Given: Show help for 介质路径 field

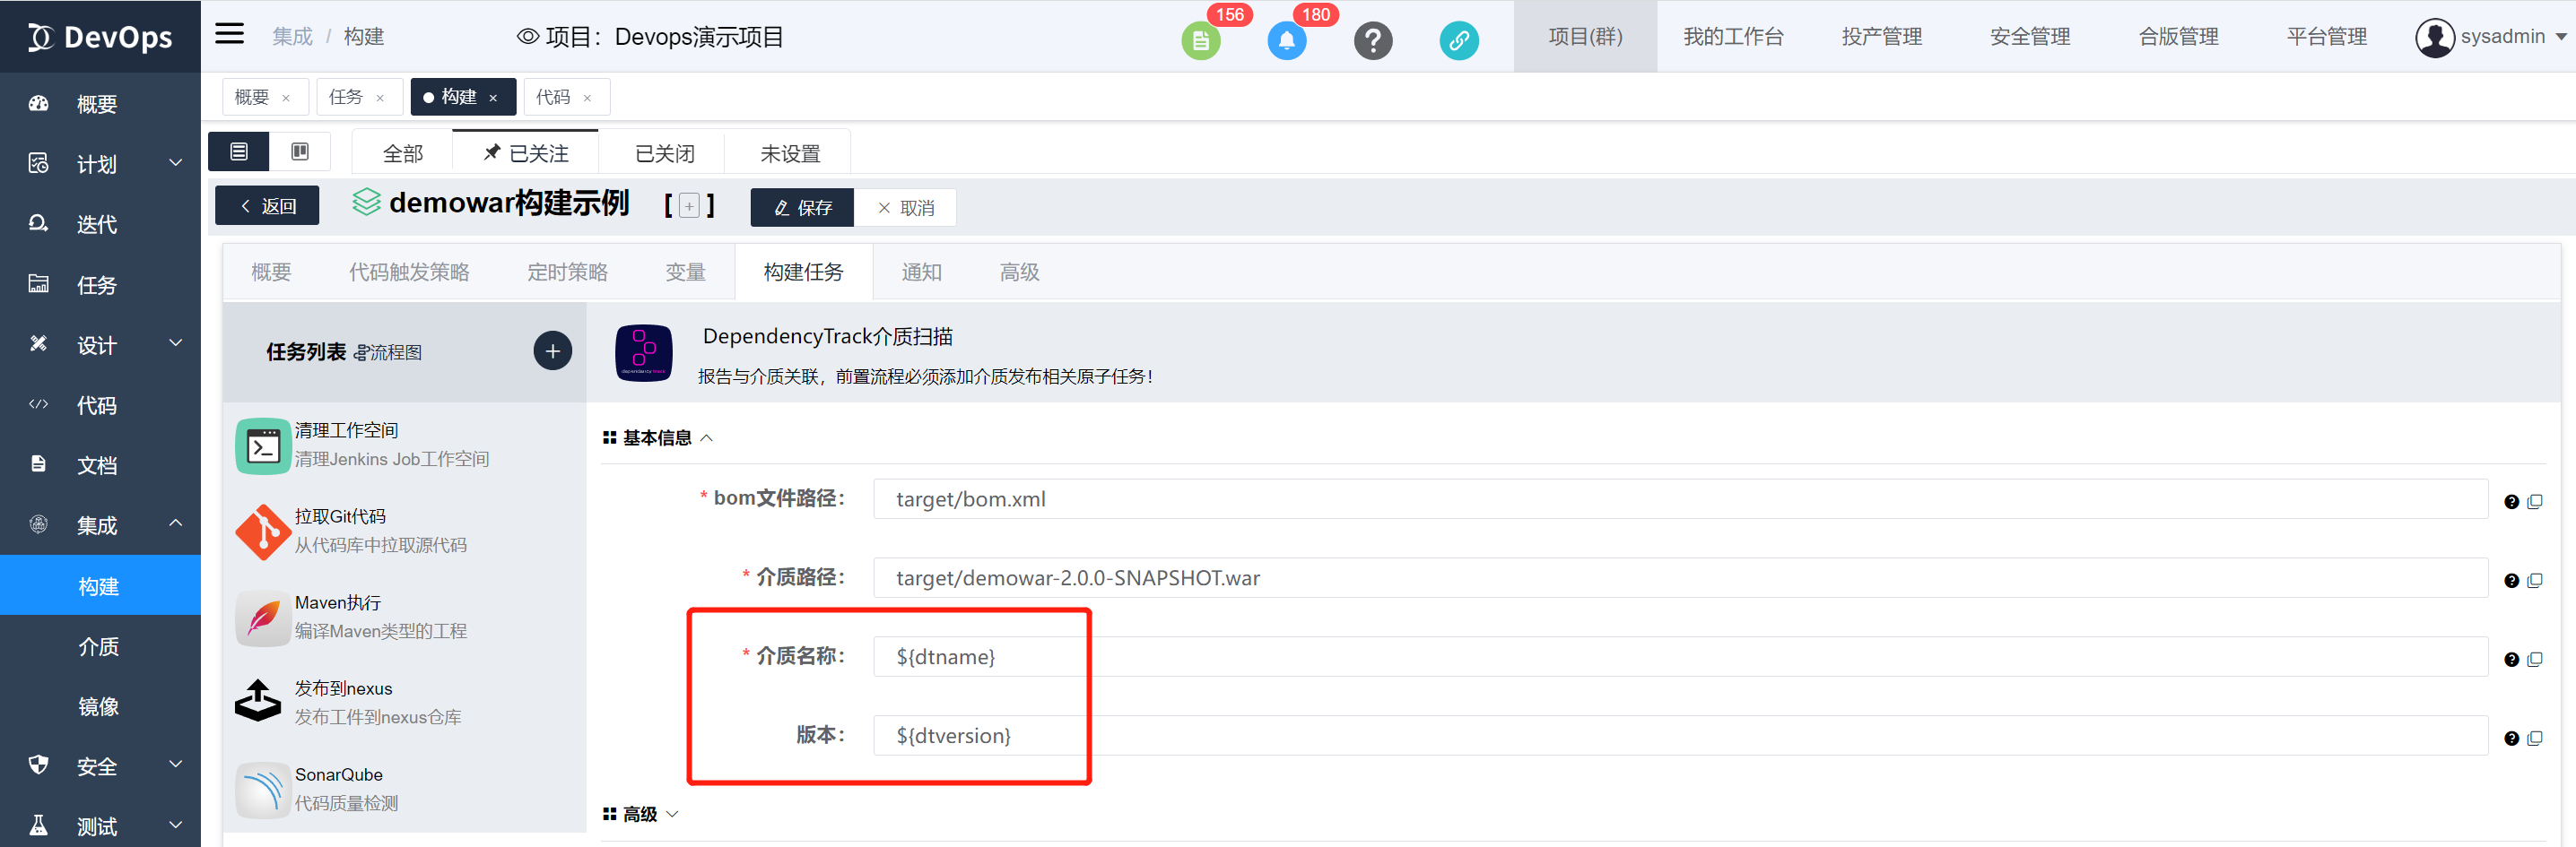Looking at the screenshot, I should coord(2511,580).
